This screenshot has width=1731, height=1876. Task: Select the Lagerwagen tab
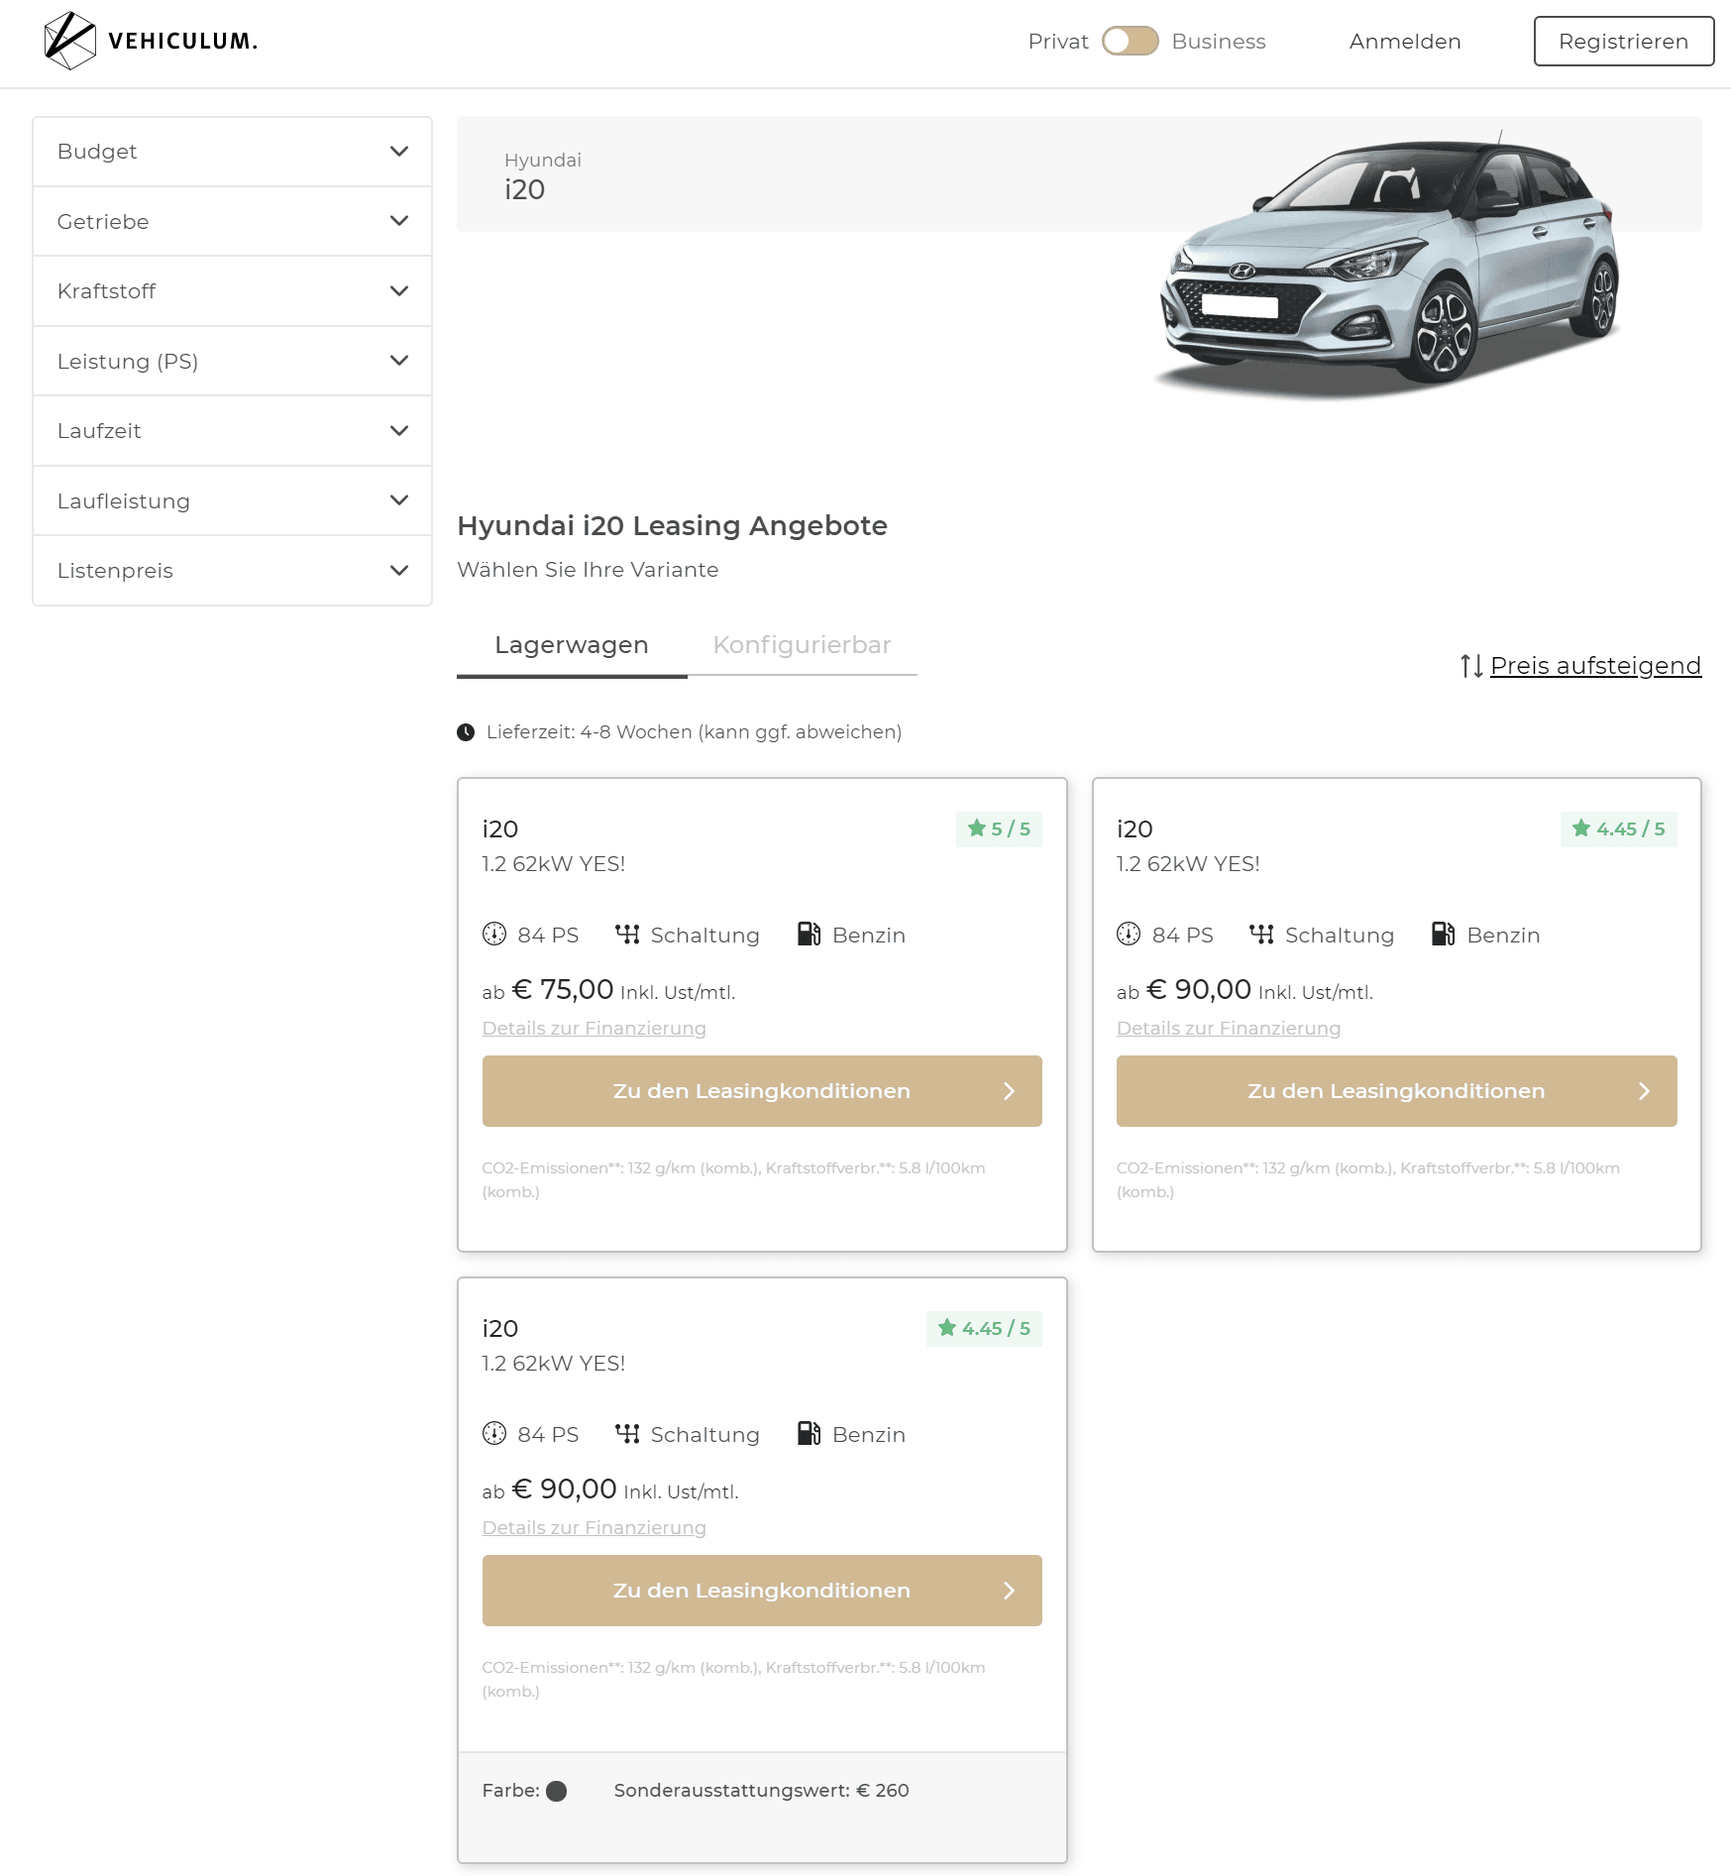point(572,645)
